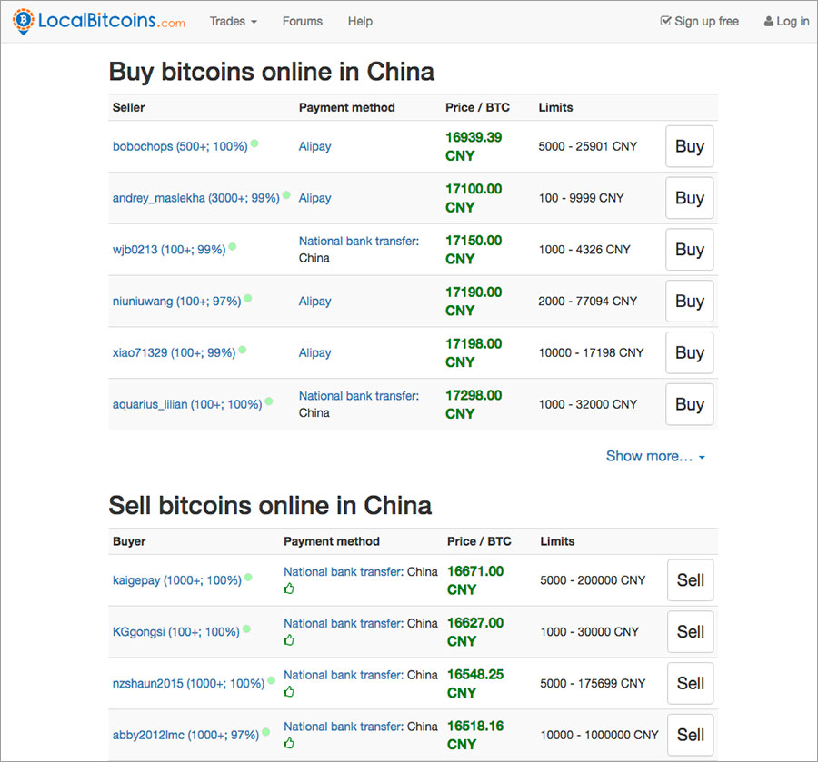Click National bank transfer in kaigepay row

coord(344,572)
